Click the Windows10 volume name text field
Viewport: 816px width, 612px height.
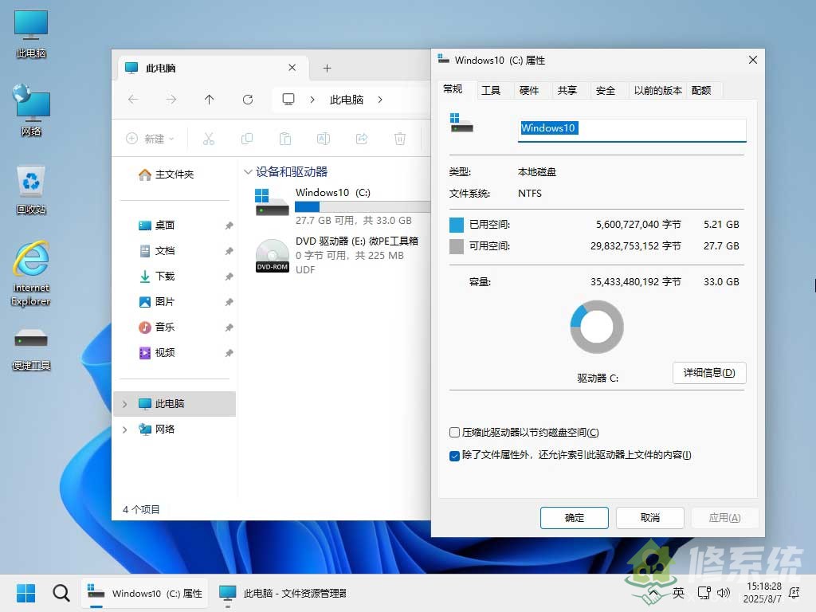pos(631,128)
